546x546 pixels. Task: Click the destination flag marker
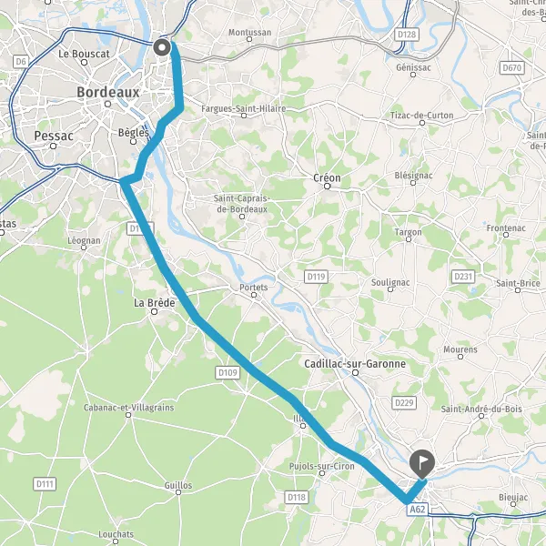pos(421,464)
